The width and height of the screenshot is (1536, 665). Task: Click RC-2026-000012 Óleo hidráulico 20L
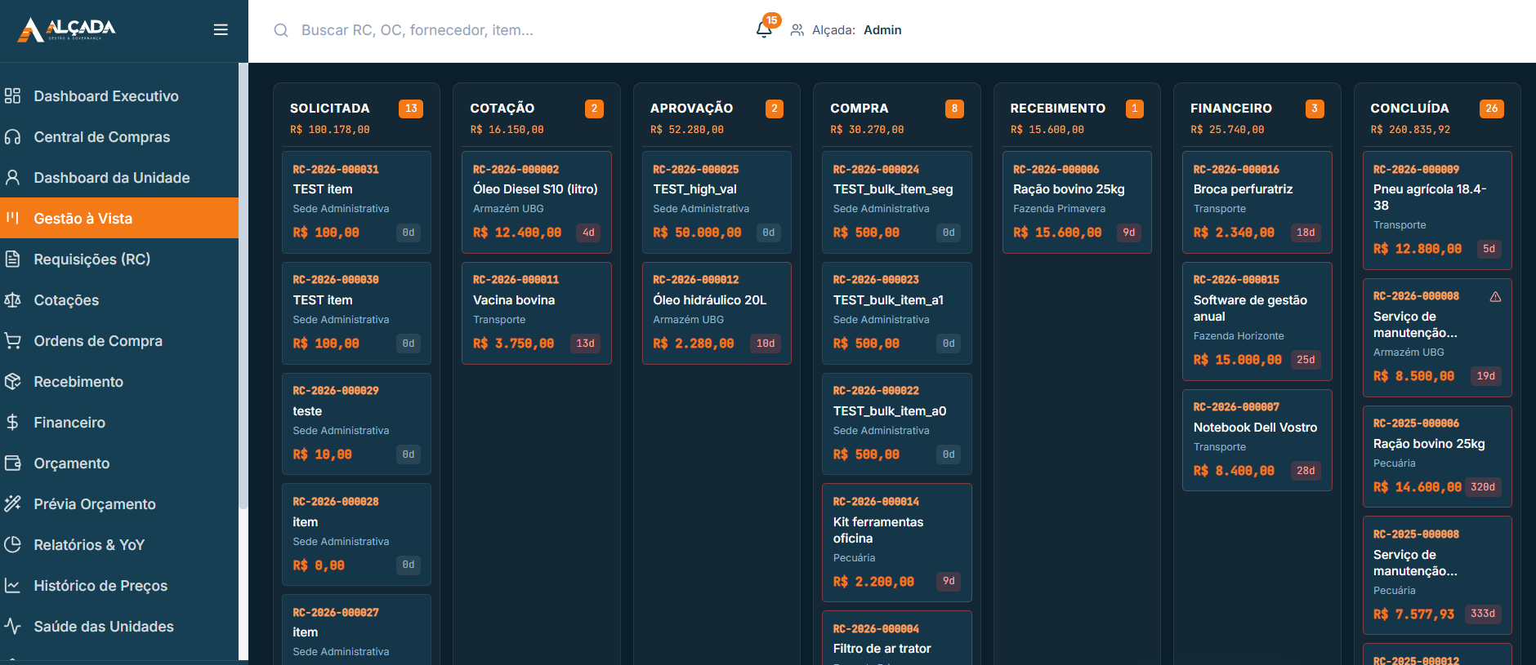pos(717,313)
